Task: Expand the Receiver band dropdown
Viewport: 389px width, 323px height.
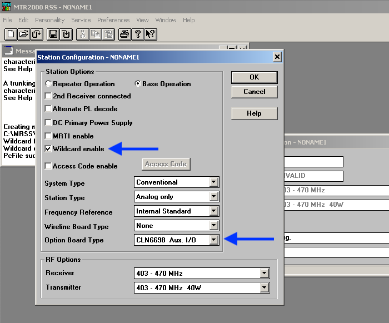Action: 264,273
